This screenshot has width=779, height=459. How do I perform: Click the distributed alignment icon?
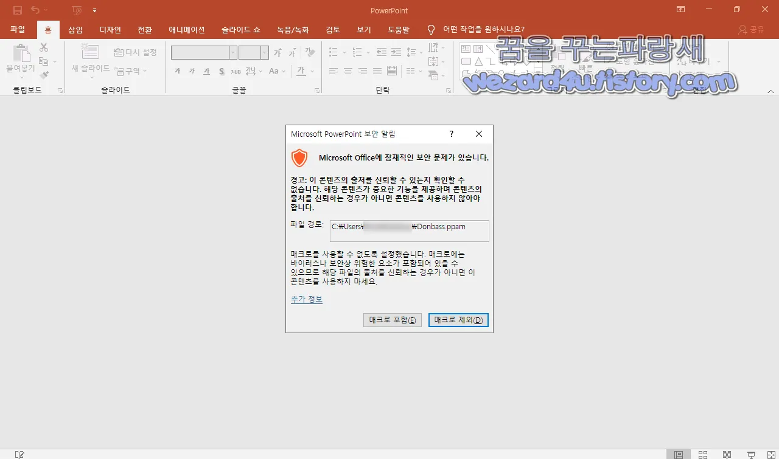[392, 71]
